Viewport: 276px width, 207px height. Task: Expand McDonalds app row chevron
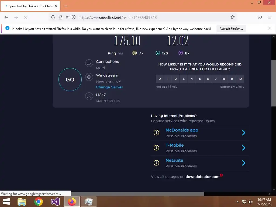(x=244, y=133)
